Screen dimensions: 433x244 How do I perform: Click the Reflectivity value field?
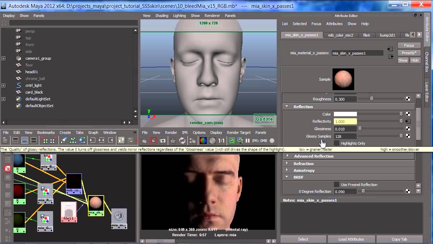click(x=345, y=121)
